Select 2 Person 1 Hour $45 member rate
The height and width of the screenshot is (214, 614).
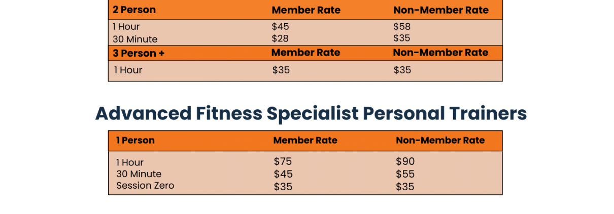(281, 26)
